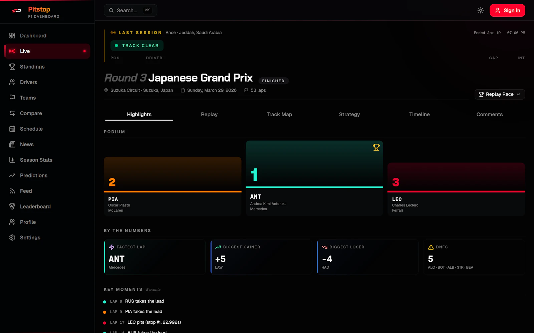534x333 pixels.
Task: Open News from the sidebar
Action: [x=47, y=144]
